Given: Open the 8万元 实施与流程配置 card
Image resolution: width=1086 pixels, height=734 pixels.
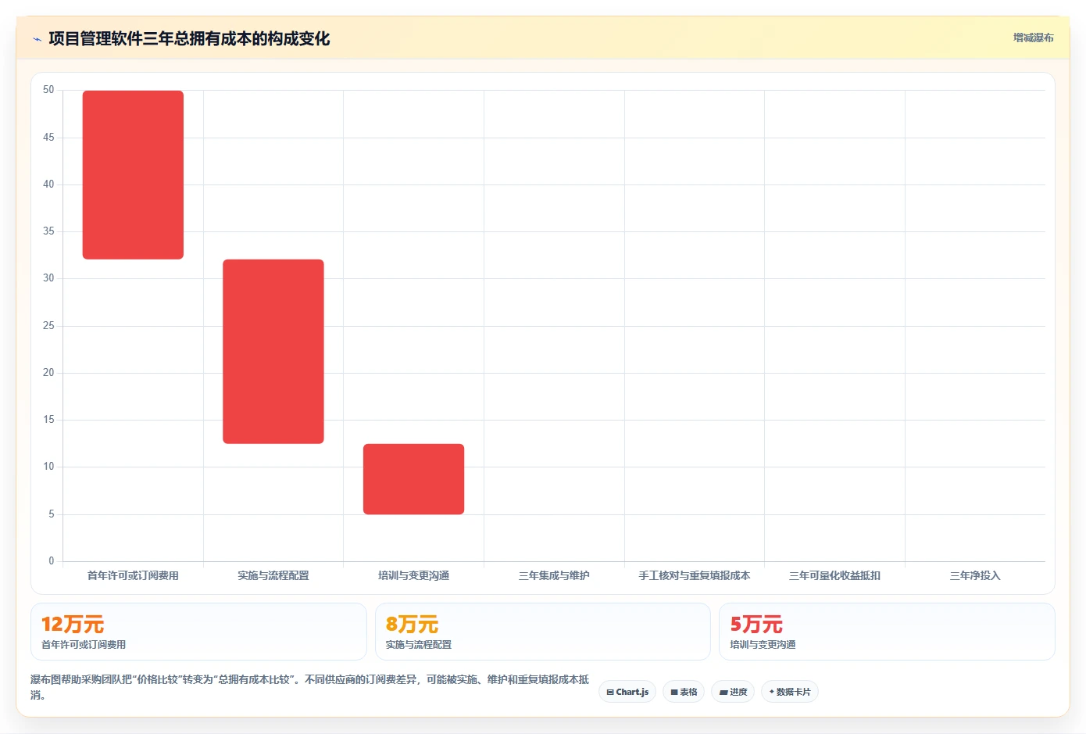Looking at the screenshot, I should pos(543,632).
